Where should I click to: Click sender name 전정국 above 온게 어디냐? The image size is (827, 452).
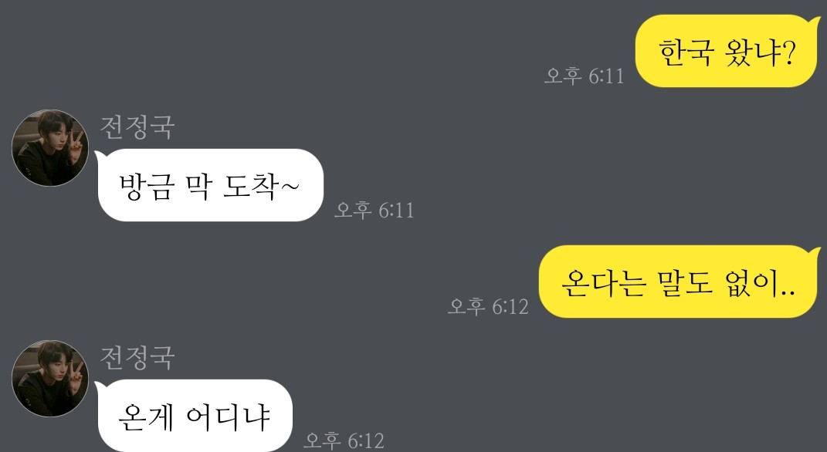(137, 358)
